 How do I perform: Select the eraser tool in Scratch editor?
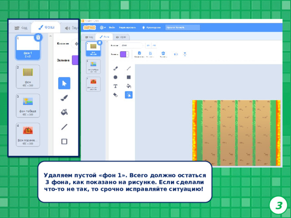tap(115, 95)
